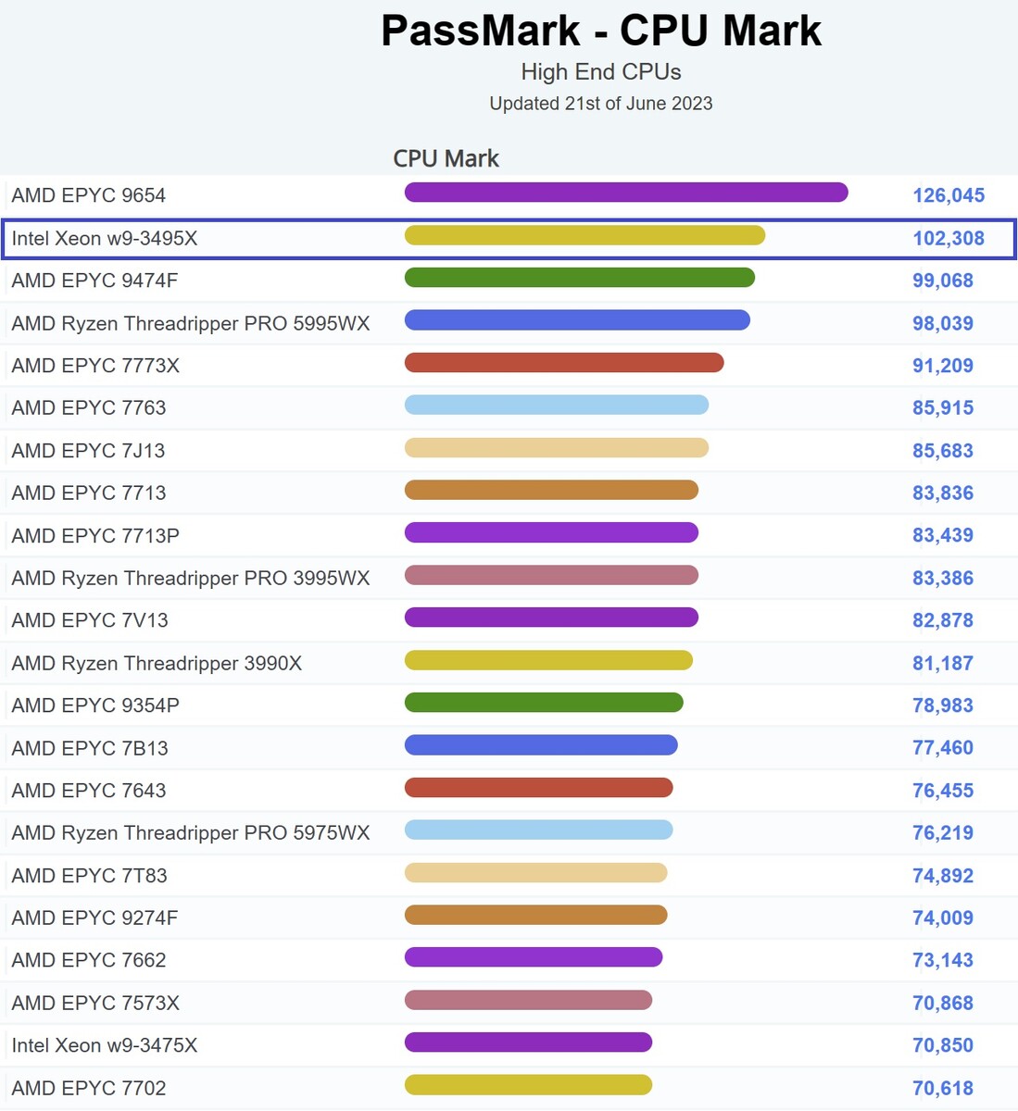Open the AMD EPYC 7B13 entry

(90, 748)
